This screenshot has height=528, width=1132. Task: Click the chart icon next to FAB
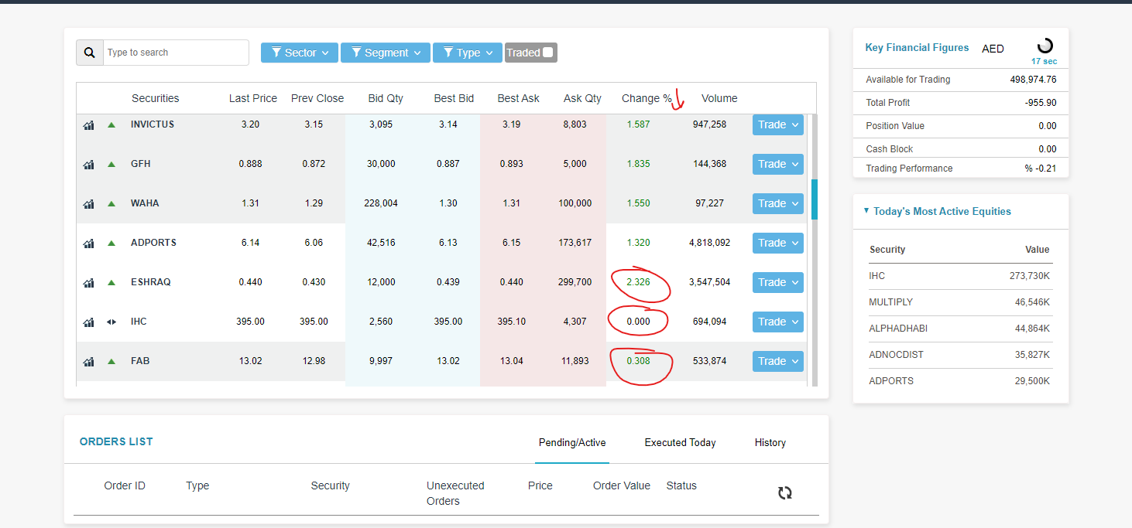coord(88,361)
